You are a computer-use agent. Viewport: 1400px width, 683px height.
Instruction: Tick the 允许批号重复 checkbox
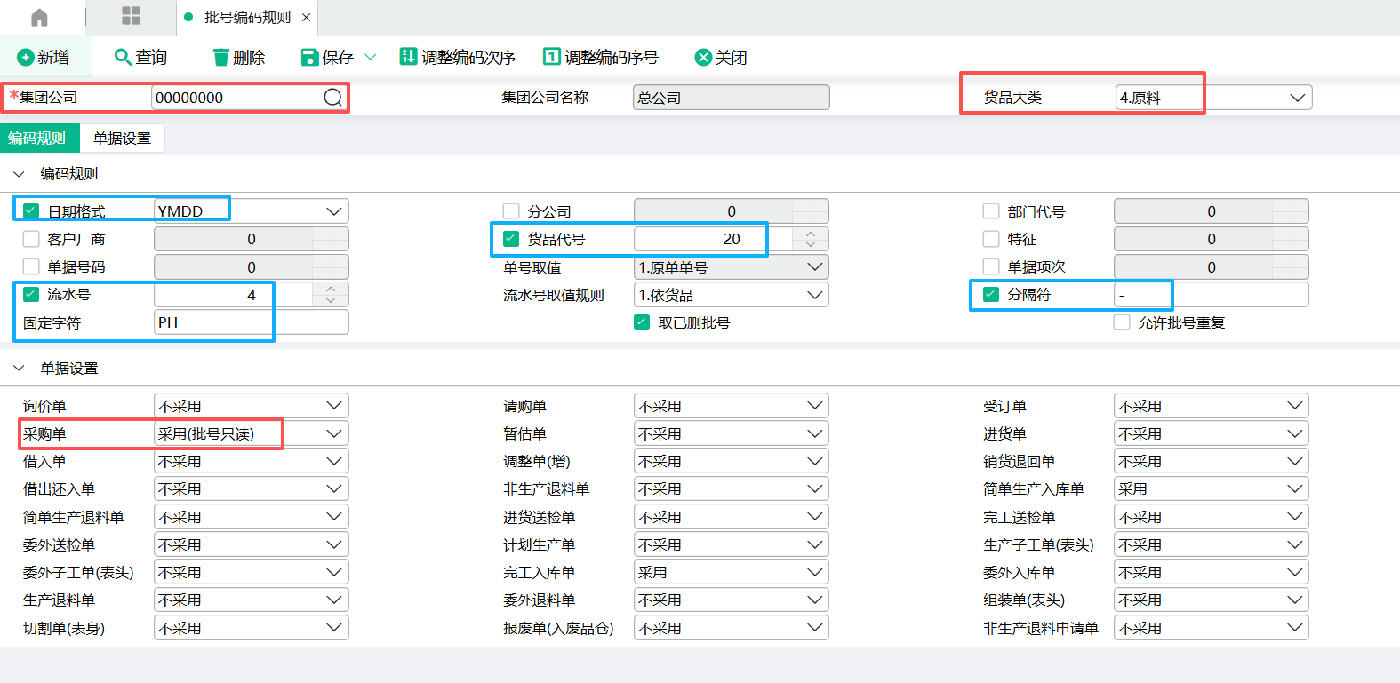click(1122, 322)
